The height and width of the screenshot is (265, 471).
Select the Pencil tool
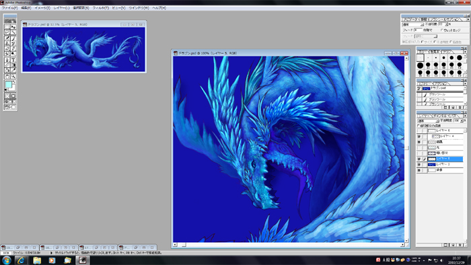click(x=13, y=48)
